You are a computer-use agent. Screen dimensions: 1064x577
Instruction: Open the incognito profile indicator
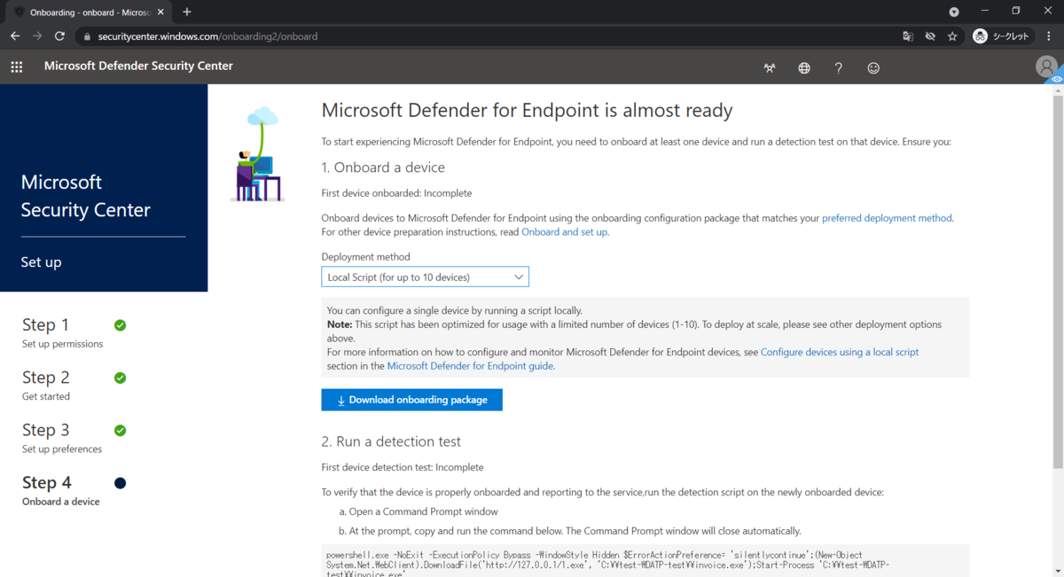pyautogui.click(x=1004, y=36)
